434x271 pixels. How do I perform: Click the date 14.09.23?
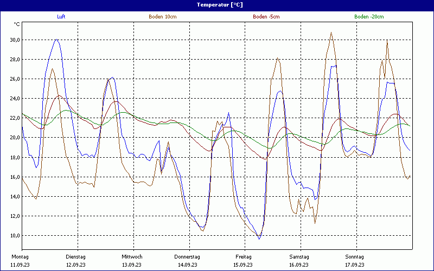pos(187,265)
